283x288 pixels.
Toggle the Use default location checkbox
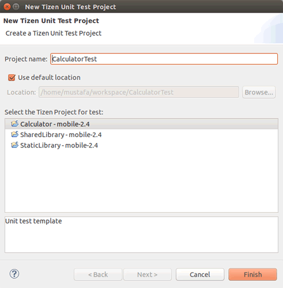tap(12, 78)
